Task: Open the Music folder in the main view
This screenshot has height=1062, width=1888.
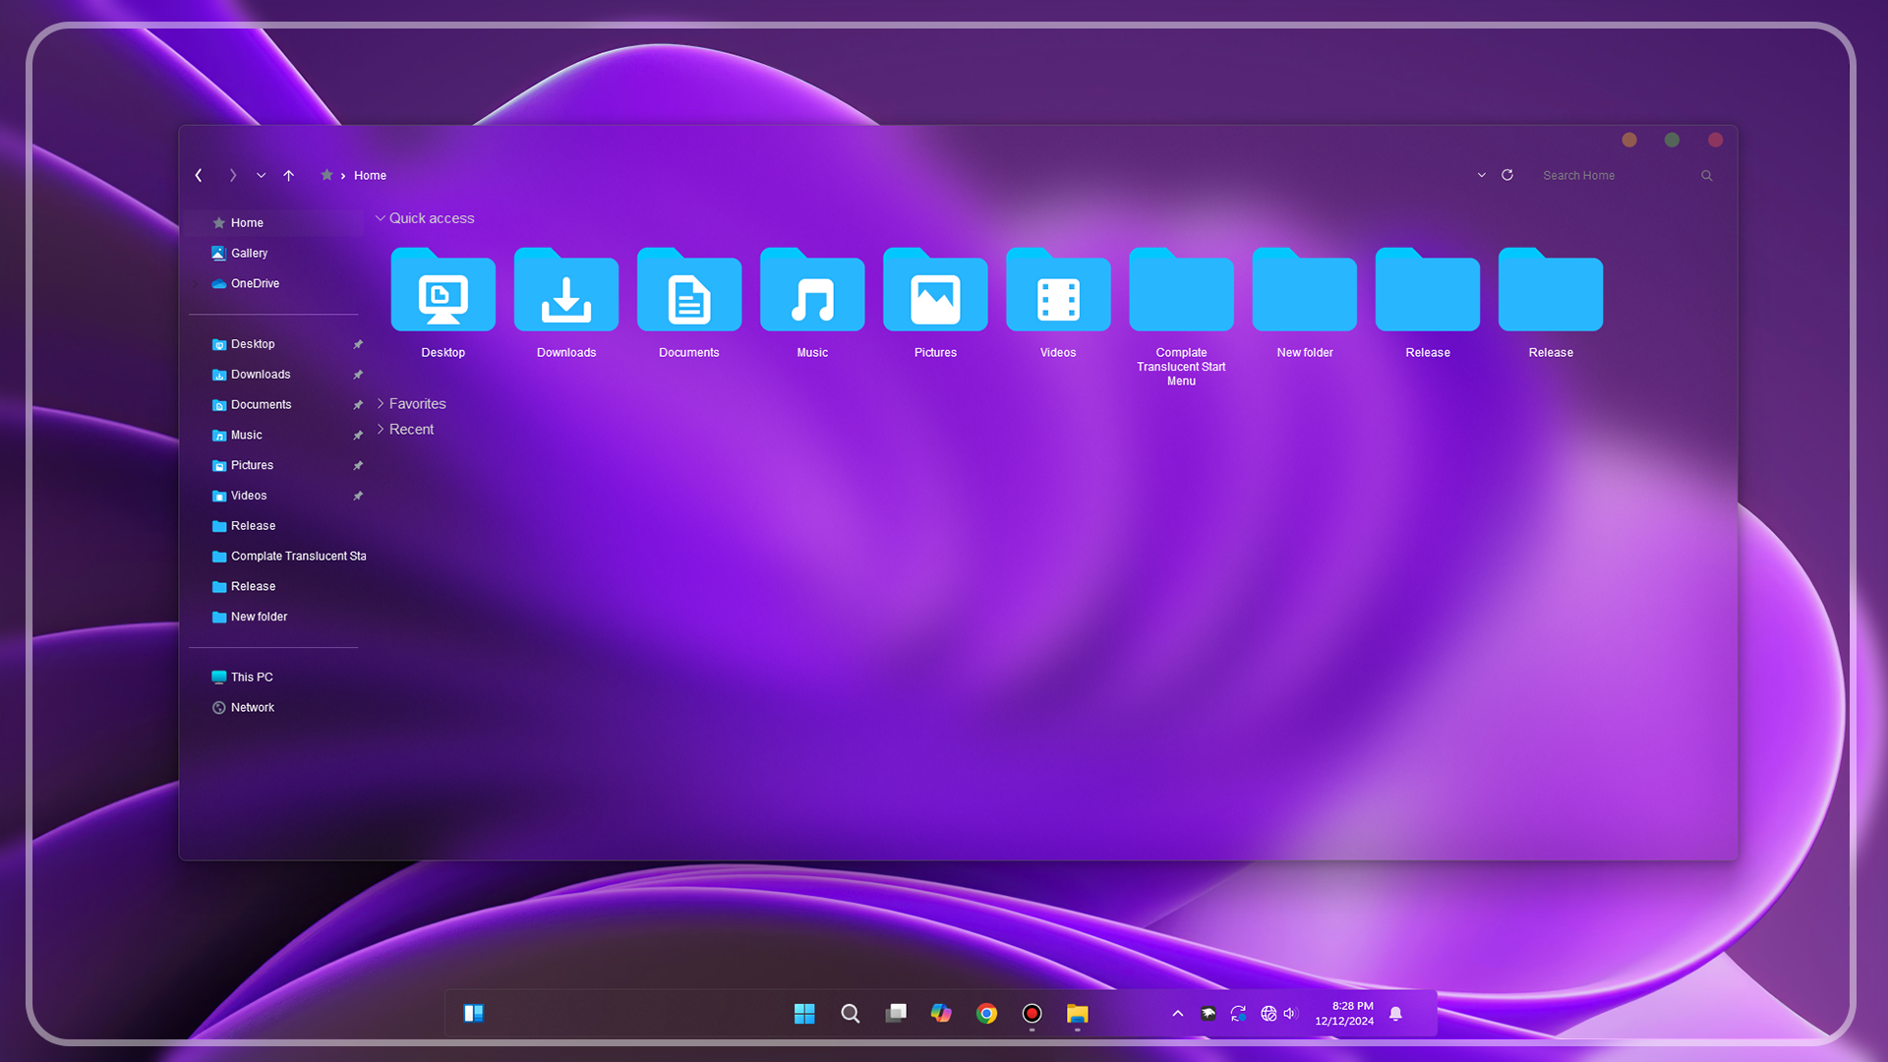Action: point(811,295)
